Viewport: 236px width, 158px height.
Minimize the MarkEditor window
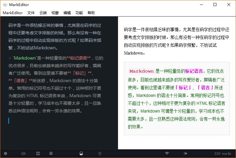click(201, 5)
